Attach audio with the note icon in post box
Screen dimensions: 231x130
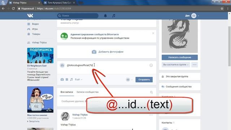(x=71, y=79)
